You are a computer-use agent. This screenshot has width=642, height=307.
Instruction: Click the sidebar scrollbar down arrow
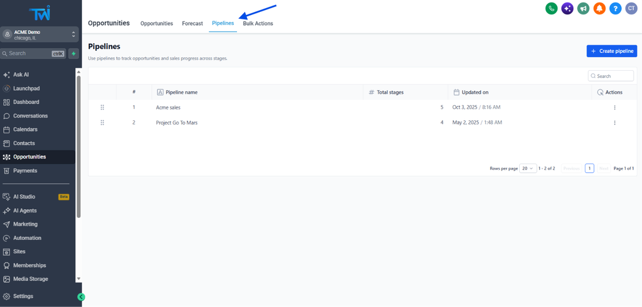[x=78, y=278]
